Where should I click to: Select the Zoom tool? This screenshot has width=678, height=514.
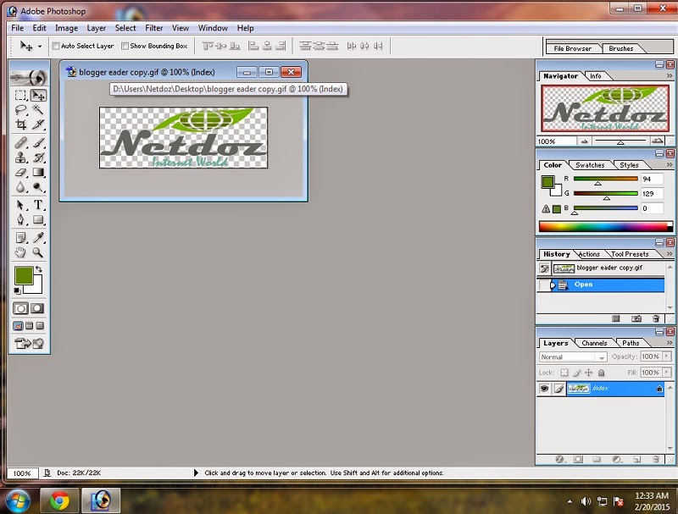coord(38,252)
